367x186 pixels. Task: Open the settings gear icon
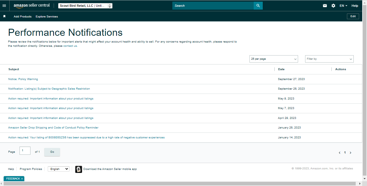click(x=333, y=6)
